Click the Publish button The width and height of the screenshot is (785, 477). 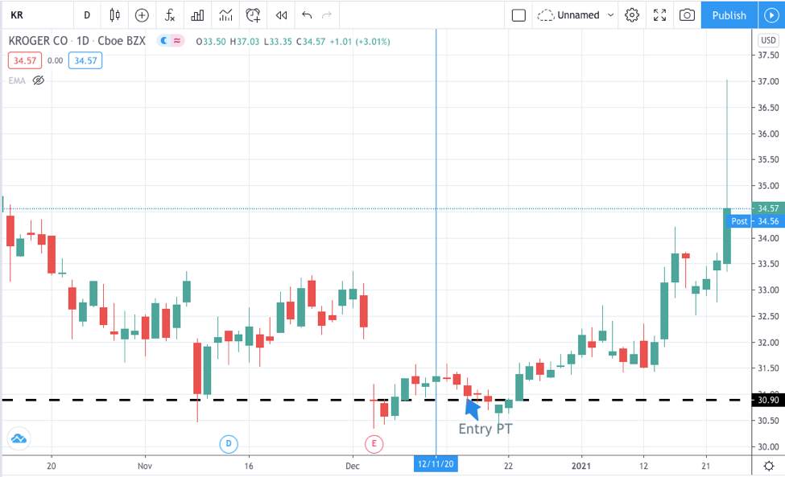tap(729, 15)
